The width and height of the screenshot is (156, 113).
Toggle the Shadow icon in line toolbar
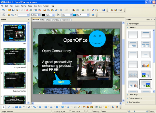point(93,15)
